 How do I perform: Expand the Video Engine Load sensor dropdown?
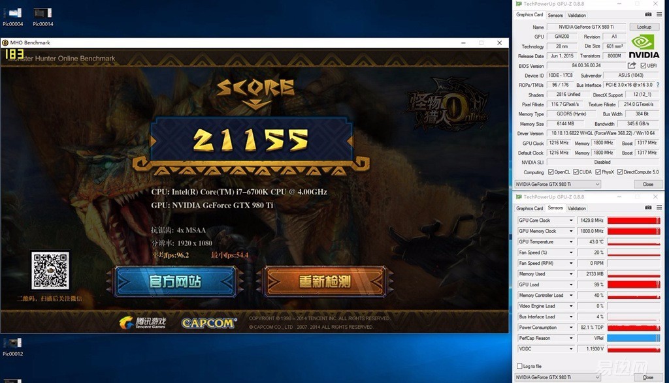[571, 306]
